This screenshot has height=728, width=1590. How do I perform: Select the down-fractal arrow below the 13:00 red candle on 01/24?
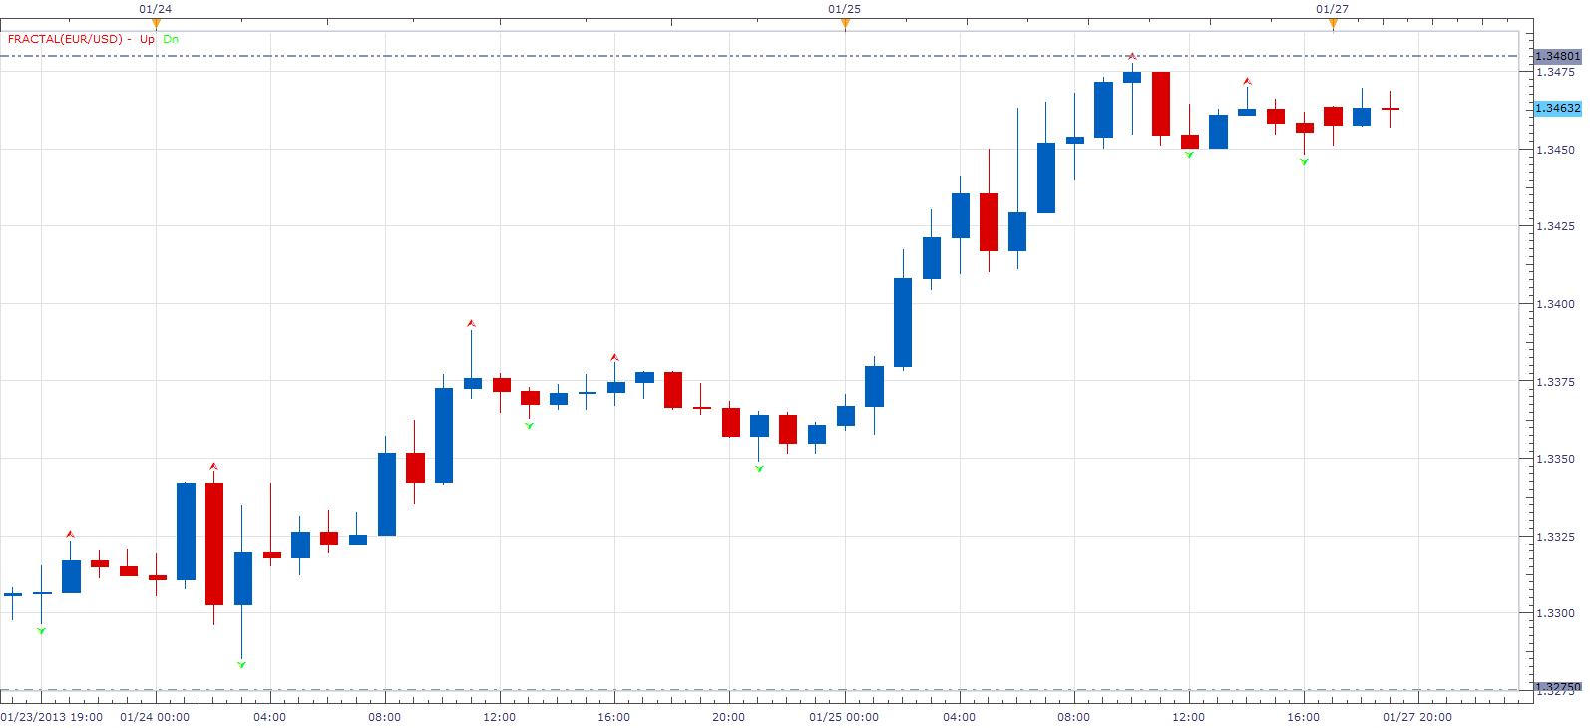click(x=529, y=426)
